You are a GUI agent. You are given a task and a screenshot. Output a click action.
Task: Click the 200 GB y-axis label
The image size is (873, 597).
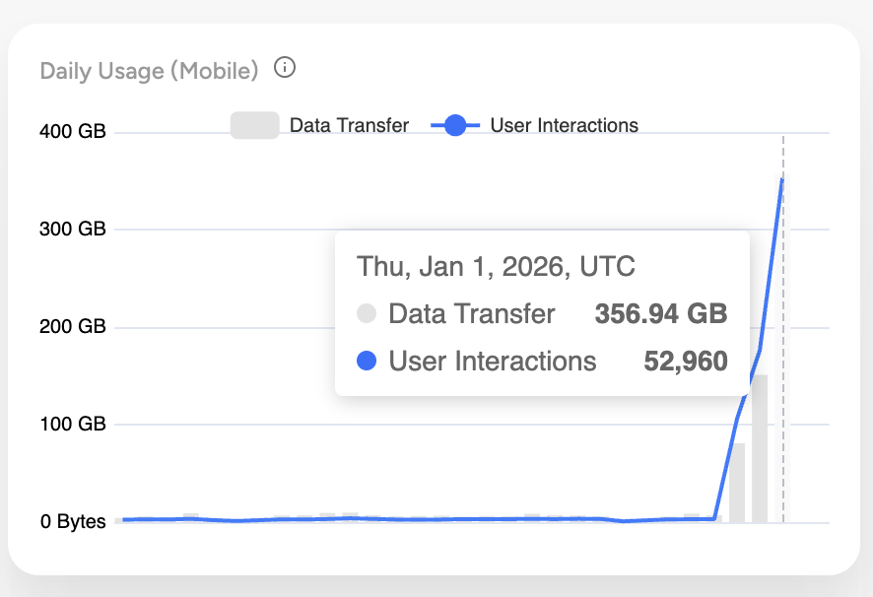[x=72, y=326]
